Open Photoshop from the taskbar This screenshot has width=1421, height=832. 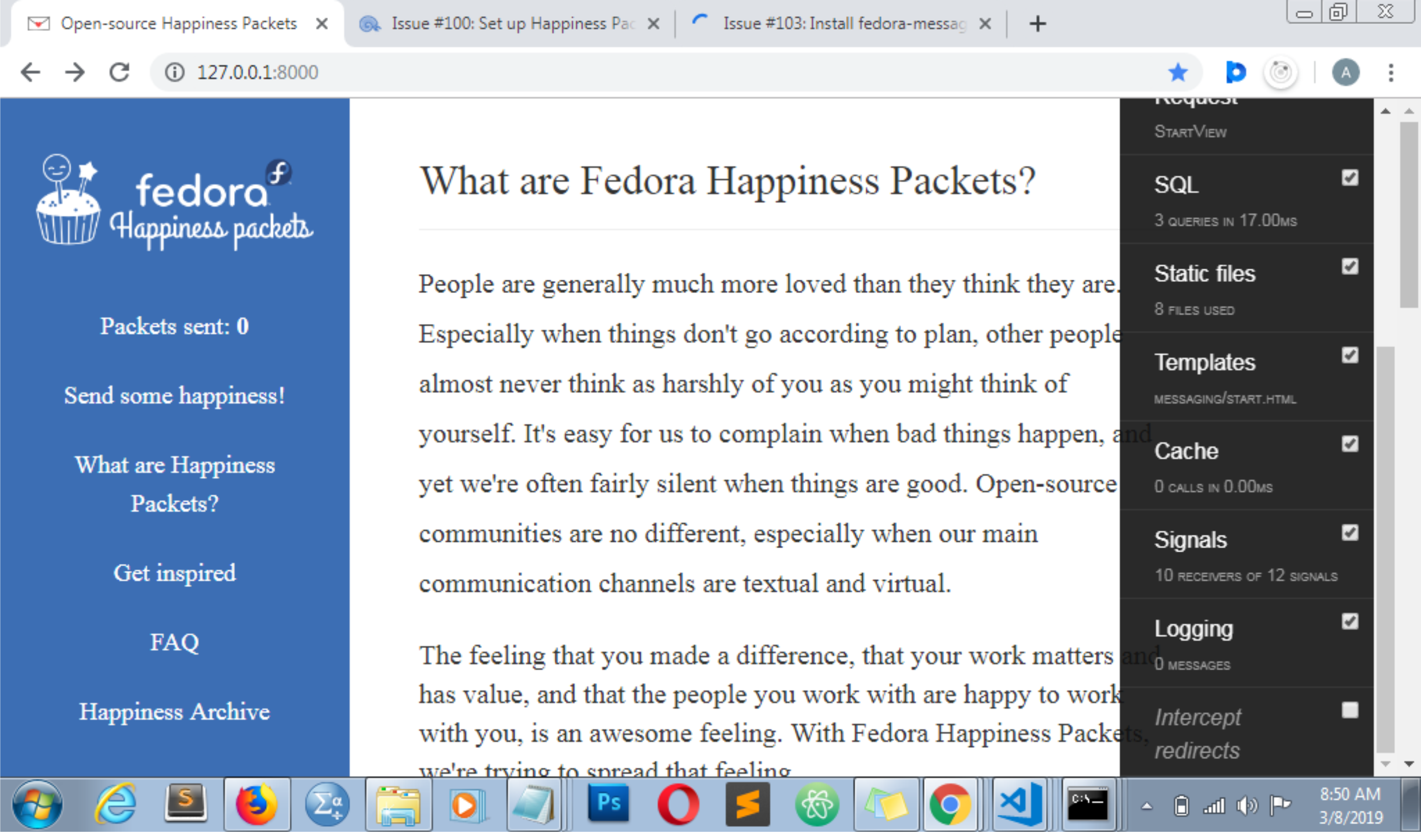[608, 802]
